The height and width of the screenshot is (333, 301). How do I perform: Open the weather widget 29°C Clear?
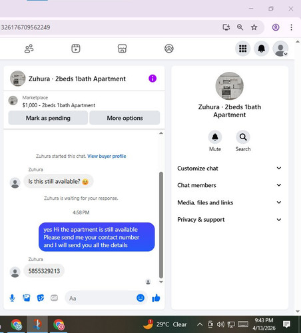tap(165, 324)
